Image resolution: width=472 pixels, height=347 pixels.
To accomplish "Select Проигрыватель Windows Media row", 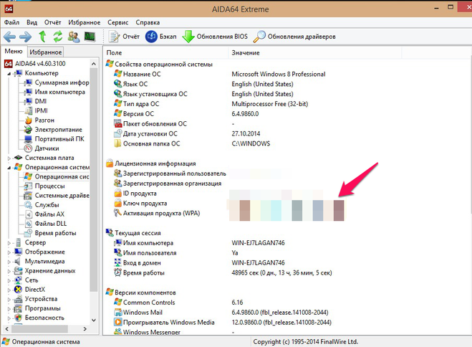I will (223, 323).
